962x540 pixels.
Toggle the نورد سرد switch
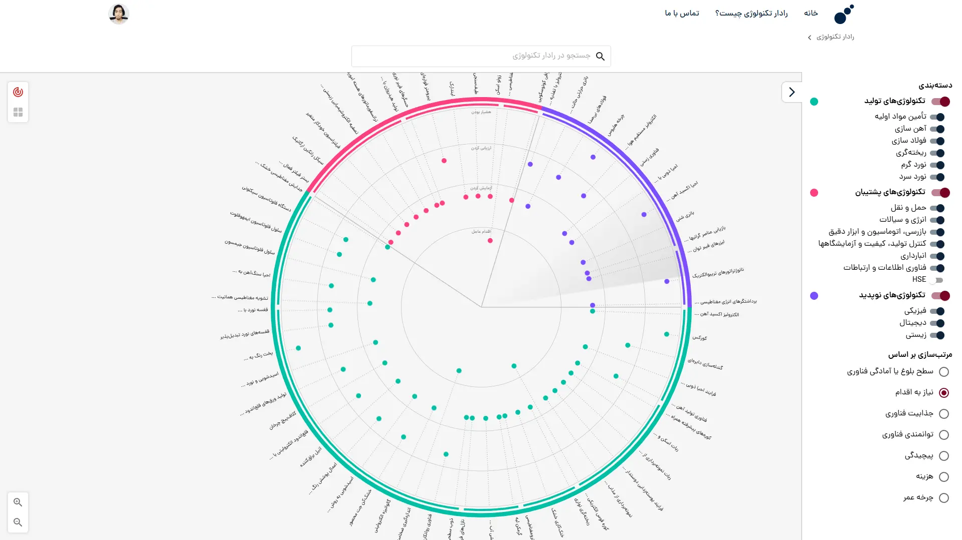[x=937, y=177]
